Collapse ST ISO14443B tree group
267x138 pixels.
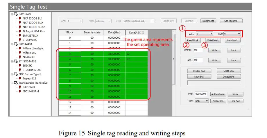[x=12, y=61]
